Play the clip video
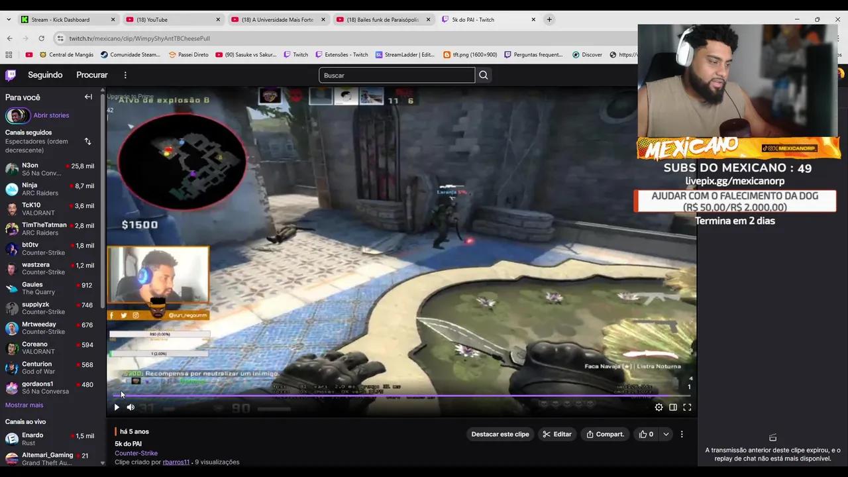The width and height of the screenshot is (848, 477). [117, 407]
